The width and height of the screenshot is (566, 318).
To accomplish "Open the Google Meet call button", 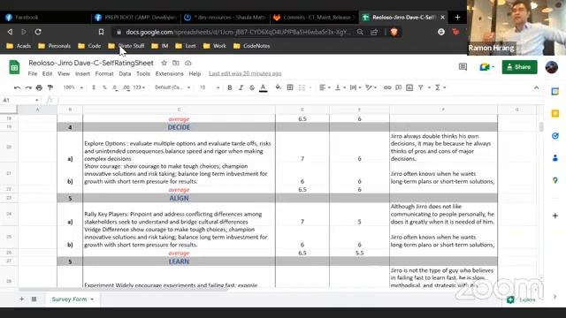I will [x=486, y=67].
